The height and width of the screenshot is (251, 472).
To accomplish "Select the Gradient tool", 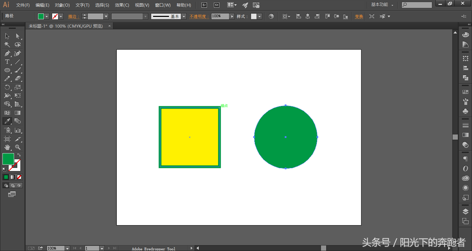I will 18,113.
